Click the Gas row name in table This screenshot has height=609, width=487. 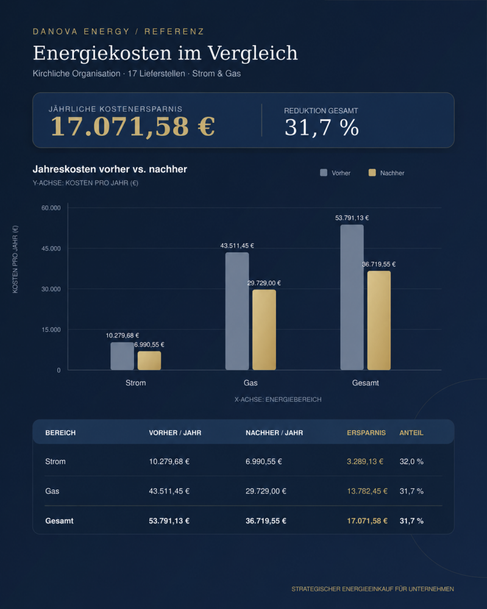tap(52, 491)
